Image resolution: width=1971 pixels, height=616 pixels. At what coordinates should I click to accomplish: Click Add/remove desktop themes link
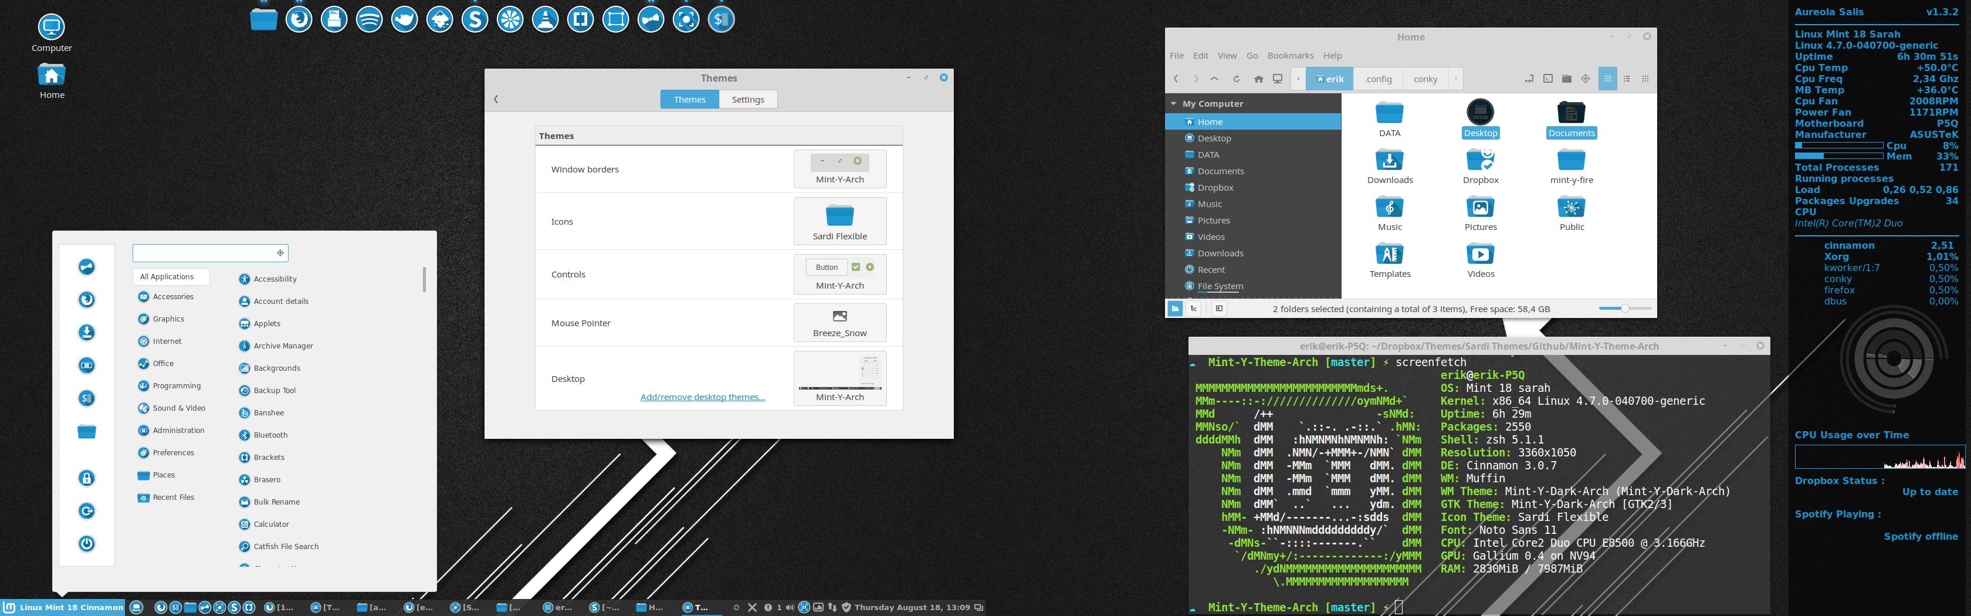(702, 397)
